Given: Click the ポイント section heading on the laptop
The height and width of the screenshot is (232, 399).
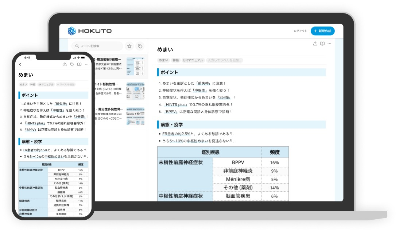Looking at the screenshot, I should (x=241, y=72).
